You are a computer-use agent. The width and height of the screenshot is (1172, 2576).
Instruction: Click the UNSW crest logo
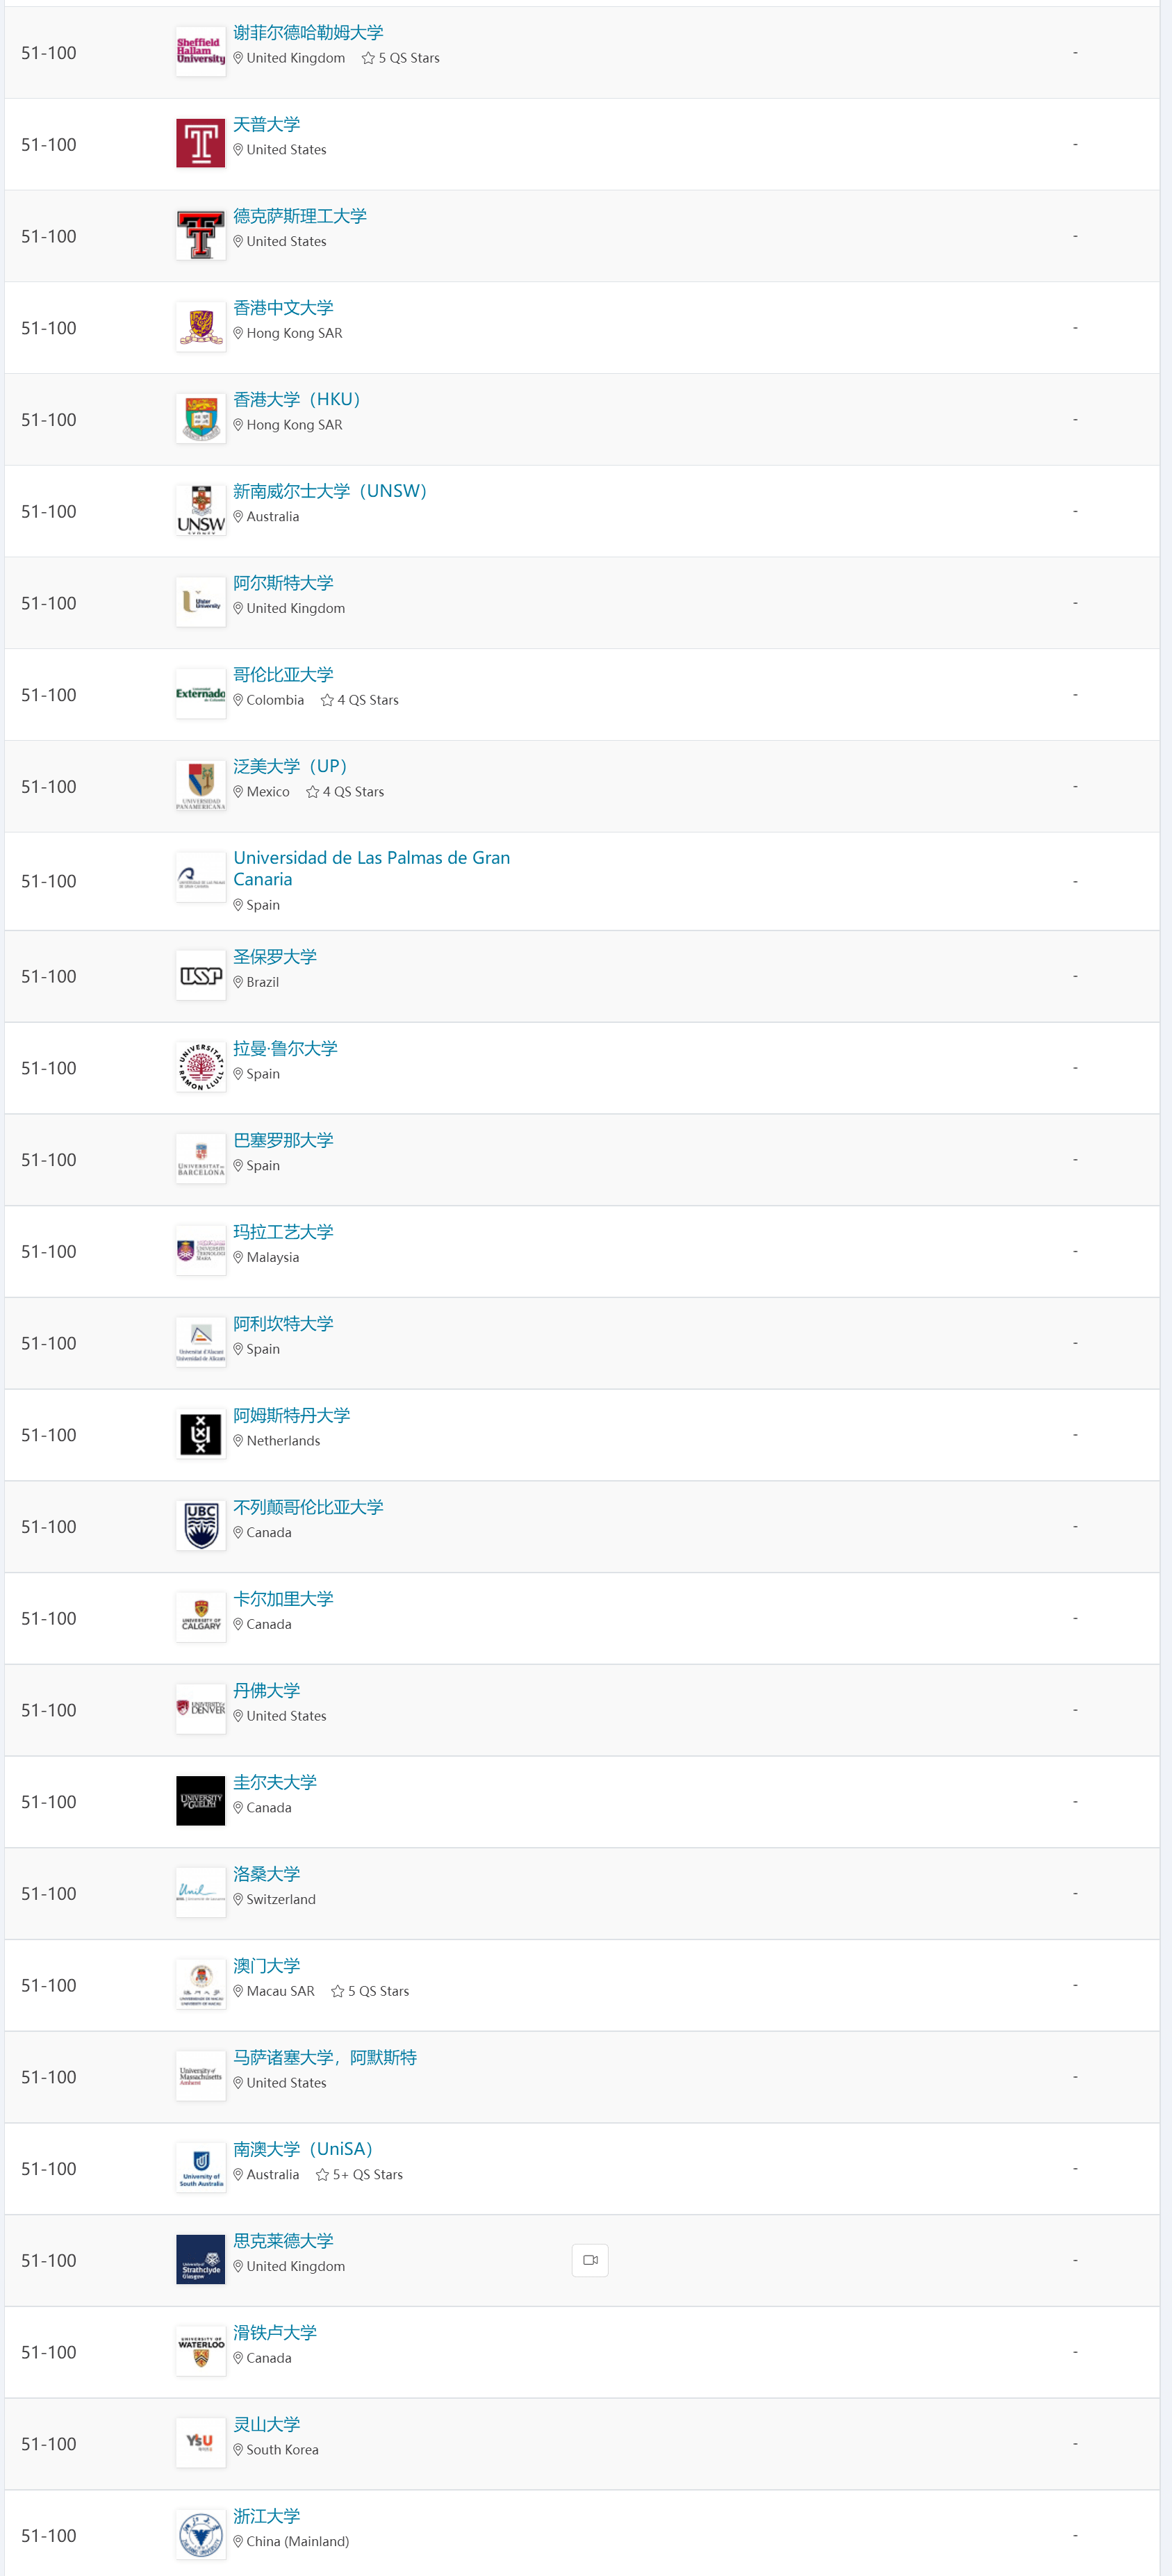pos(200,511)
